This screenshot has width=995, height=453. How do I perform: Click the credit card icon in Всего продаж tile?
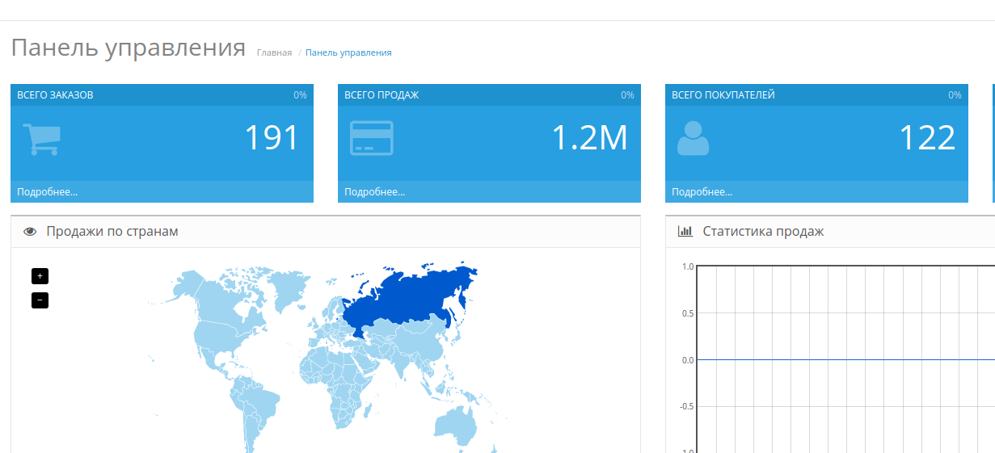coord(371,138)
